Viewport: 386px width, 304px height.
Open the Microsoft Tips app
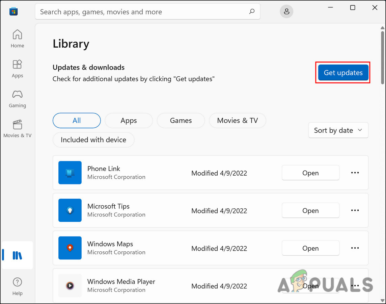tap(310, 210)
